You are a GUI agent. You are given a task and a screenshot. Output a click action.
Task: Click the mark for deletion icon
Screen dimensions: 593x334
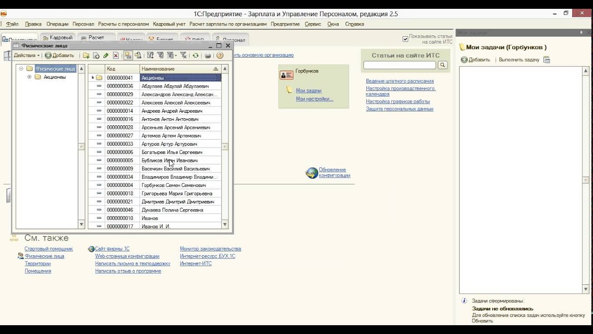[116, 56]
